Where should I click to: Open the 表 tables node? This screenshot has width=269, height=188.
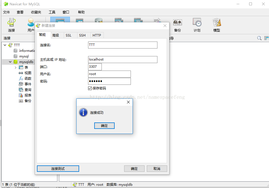tap(26, 68)
